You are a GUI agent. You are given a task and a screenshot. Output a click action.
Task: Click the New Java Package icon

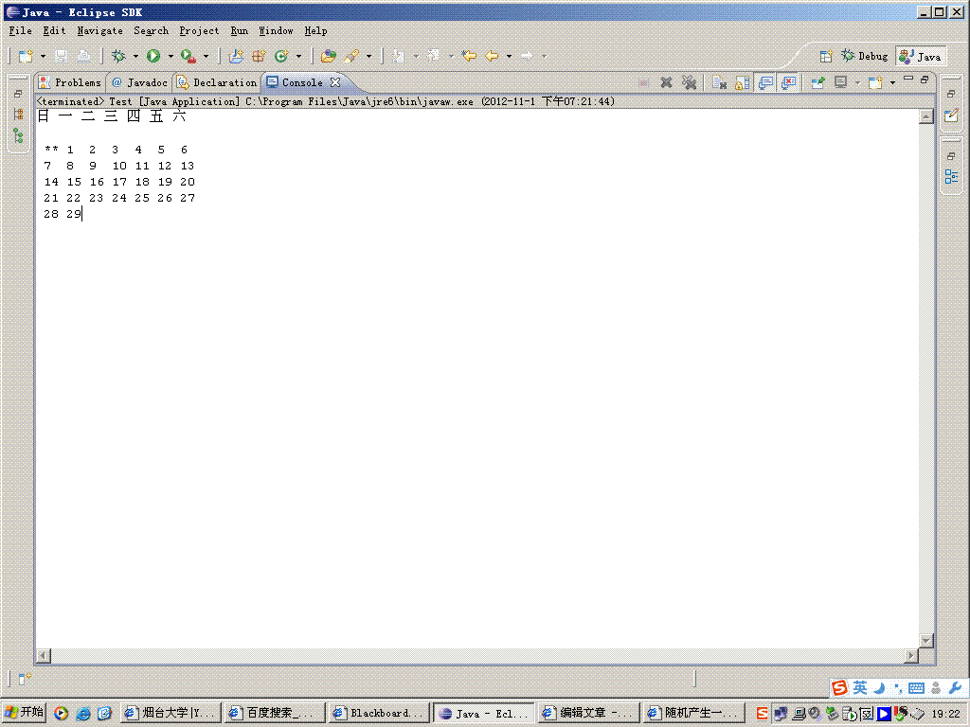point(259,56)
